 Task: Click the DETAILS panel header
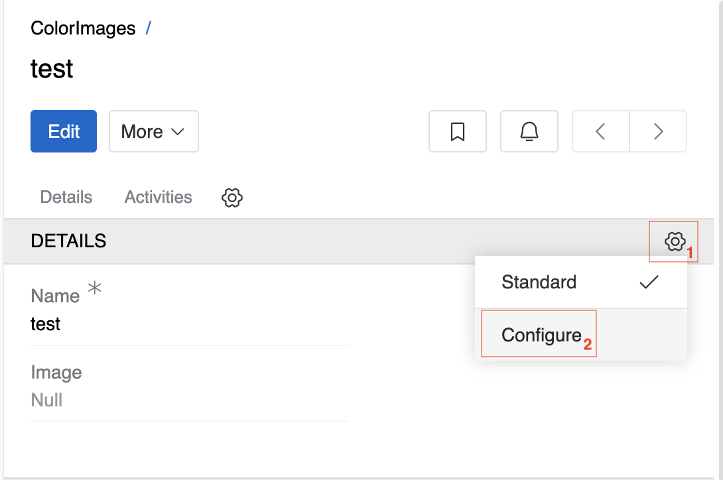[x=358, y=241]
